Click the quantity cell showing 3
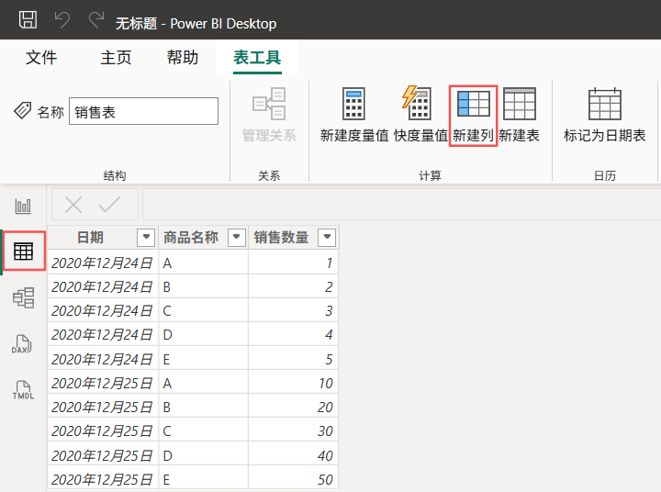 (x=294, y=311)
